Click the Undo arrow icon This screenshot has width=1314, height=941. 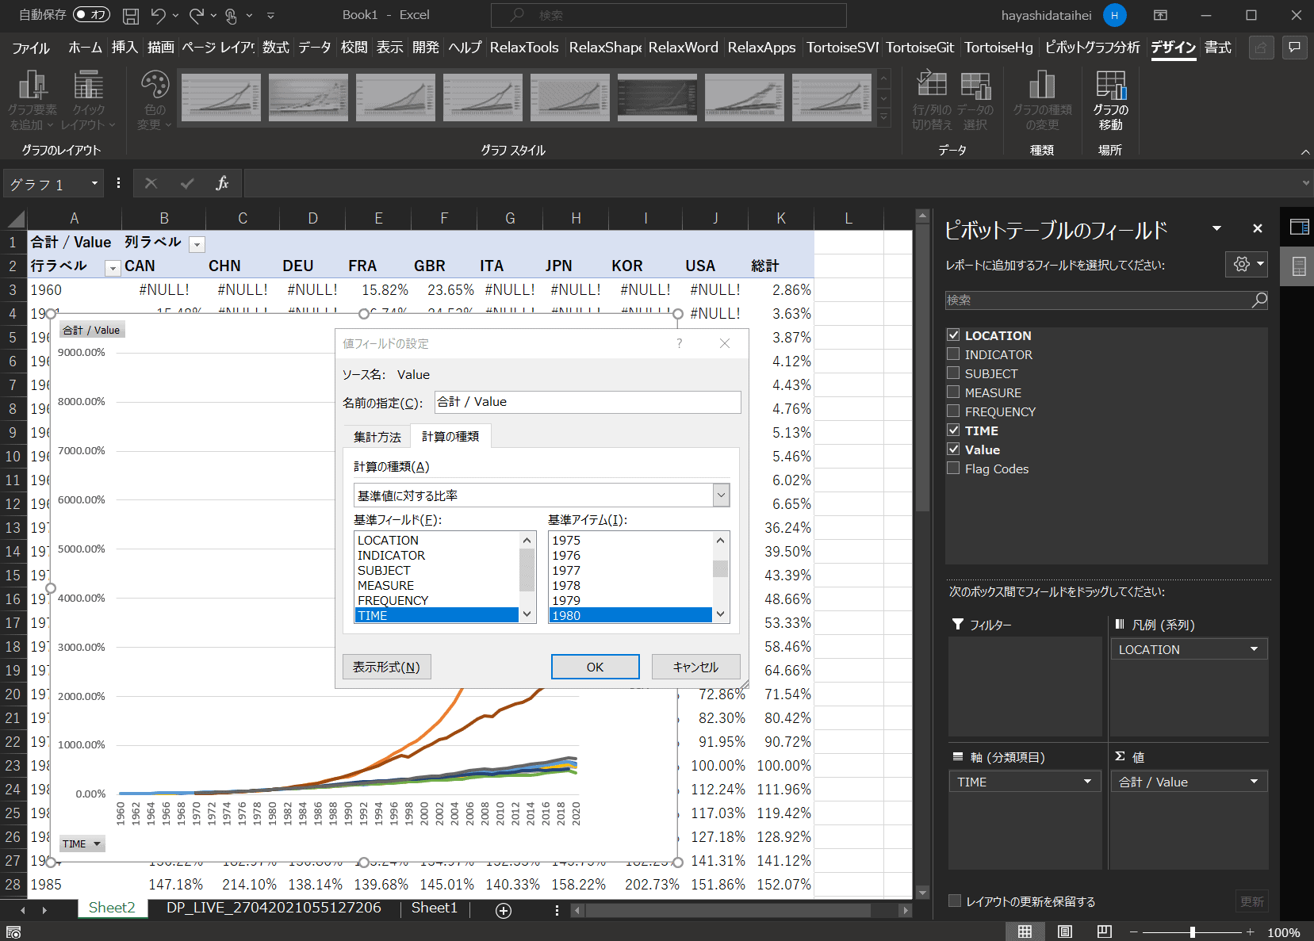point(158,15)
